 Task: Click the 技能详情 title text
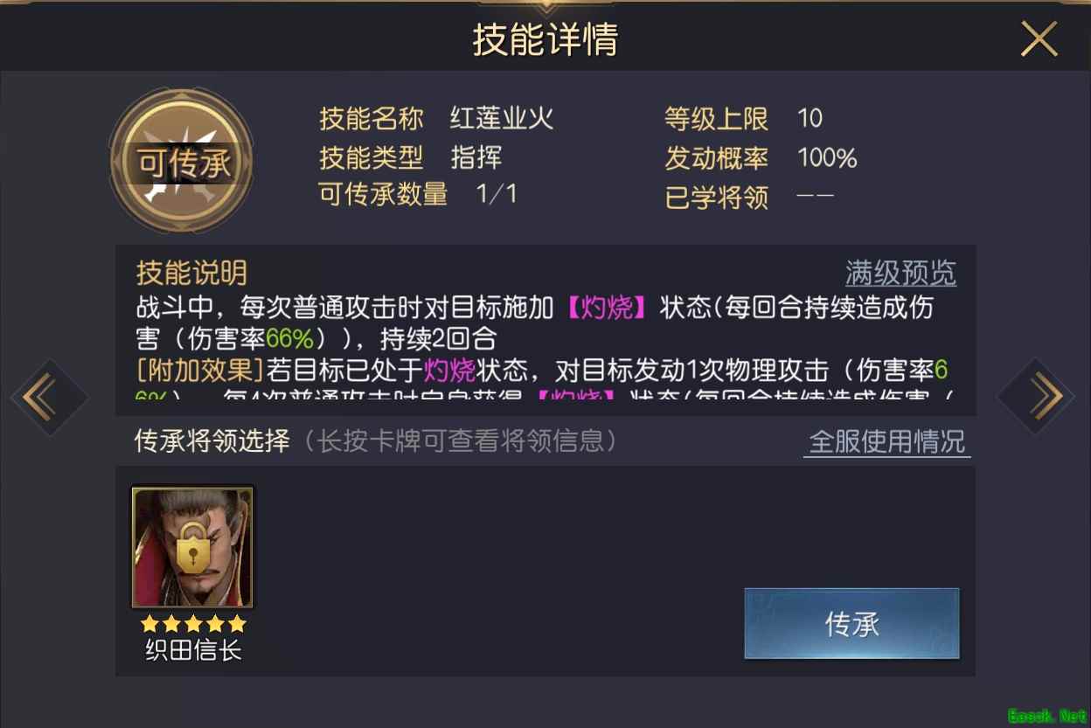point(545,39)
